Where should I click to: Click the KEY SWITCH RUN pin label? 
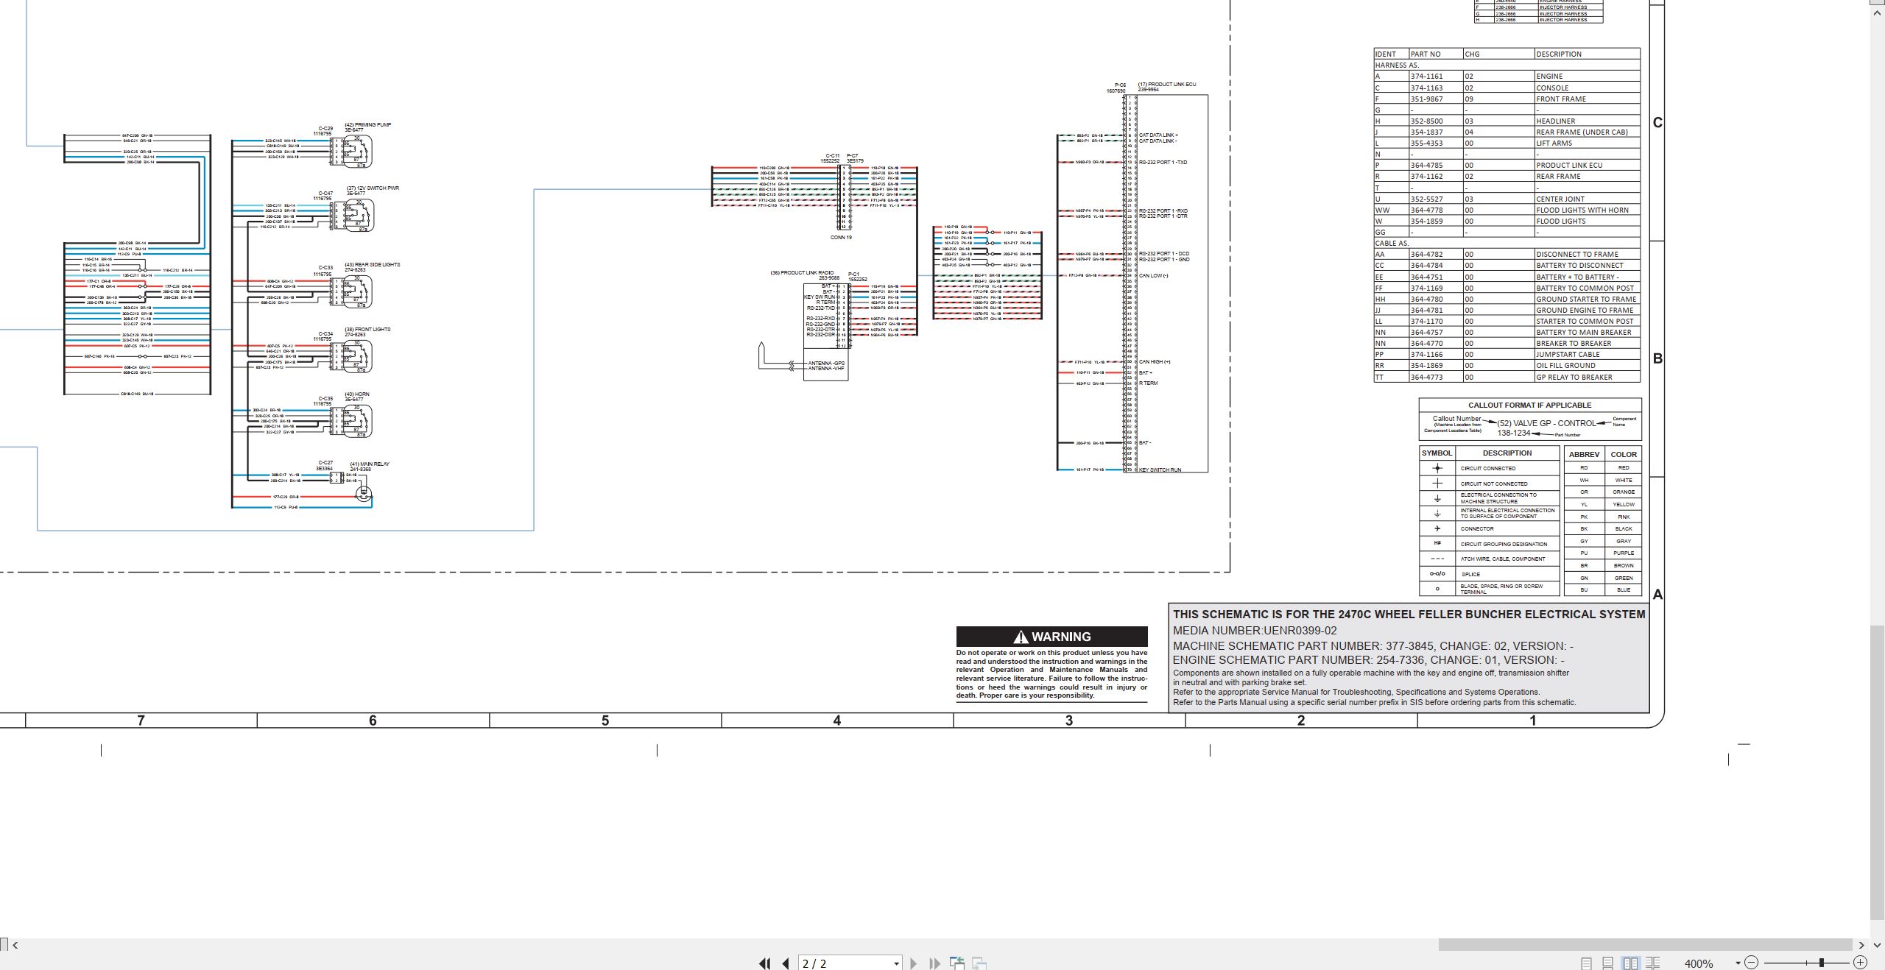1160,470
